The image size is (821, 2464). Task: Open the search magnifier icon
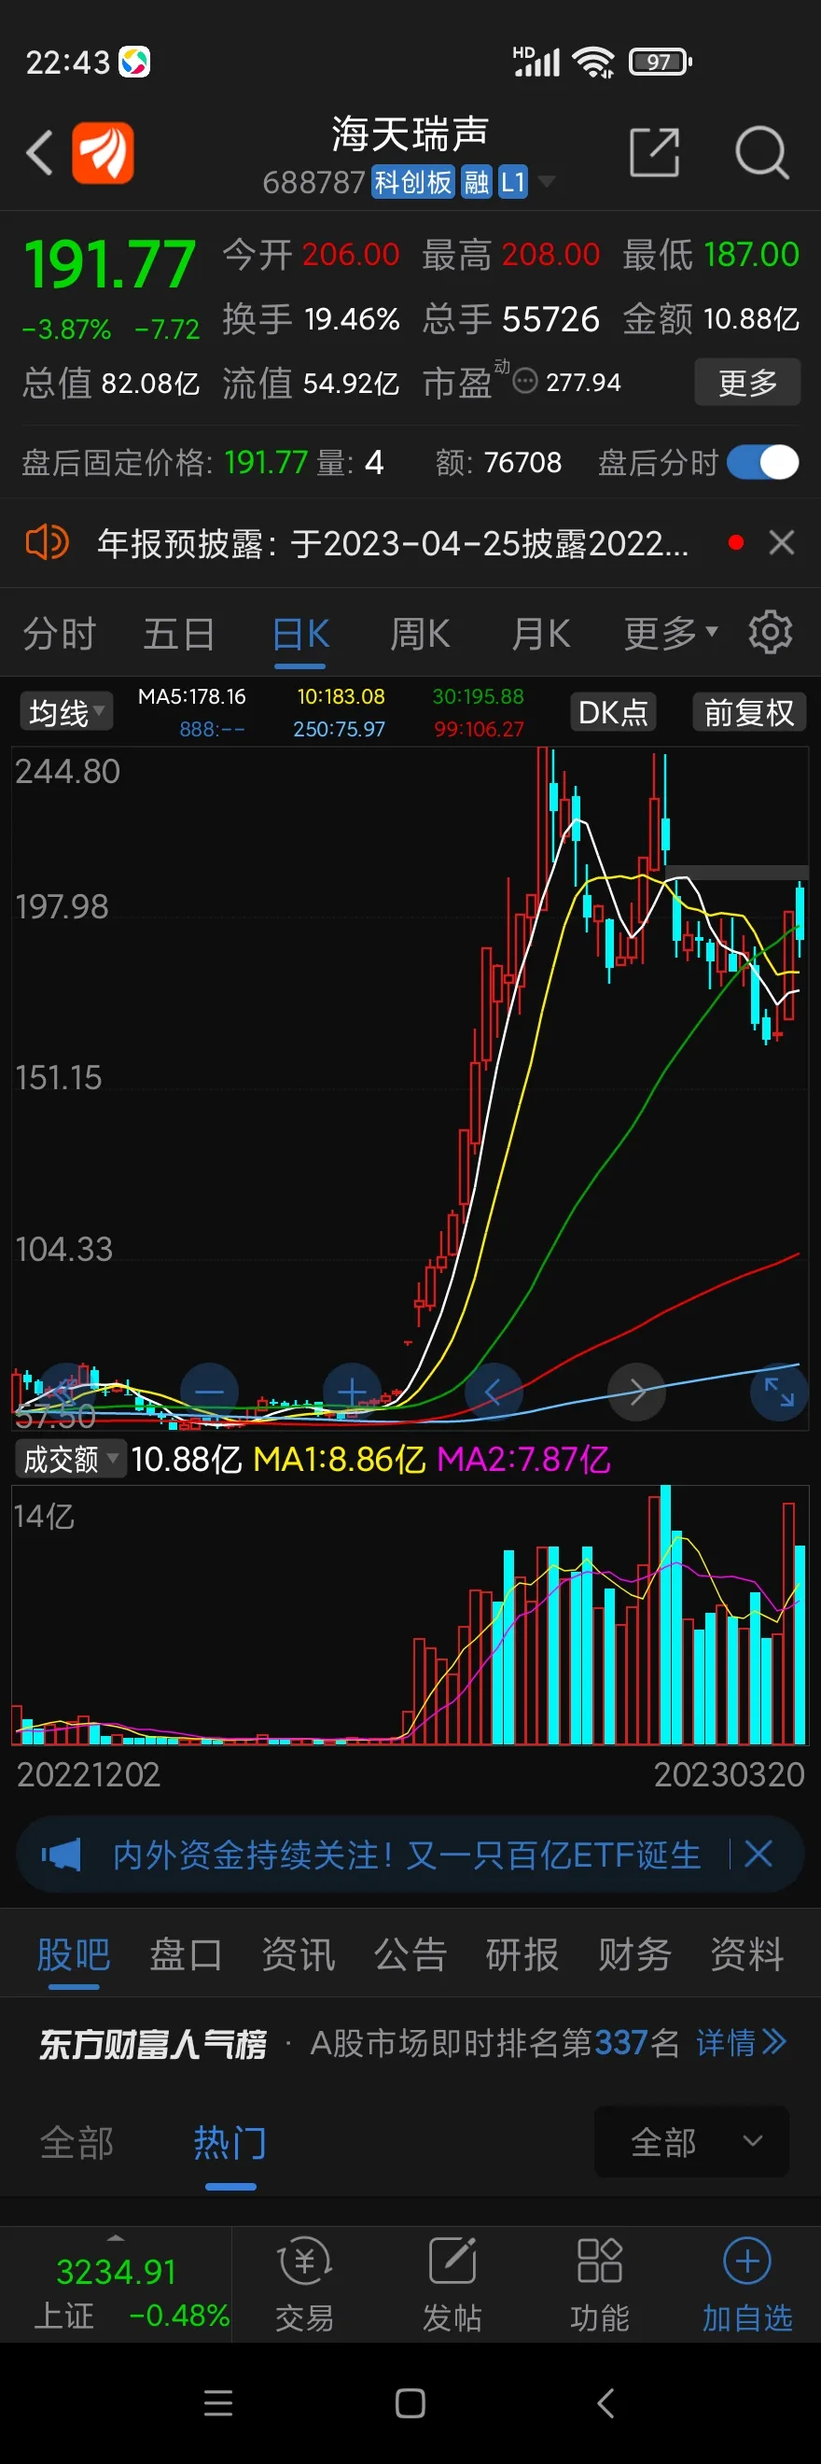(761, 152)
